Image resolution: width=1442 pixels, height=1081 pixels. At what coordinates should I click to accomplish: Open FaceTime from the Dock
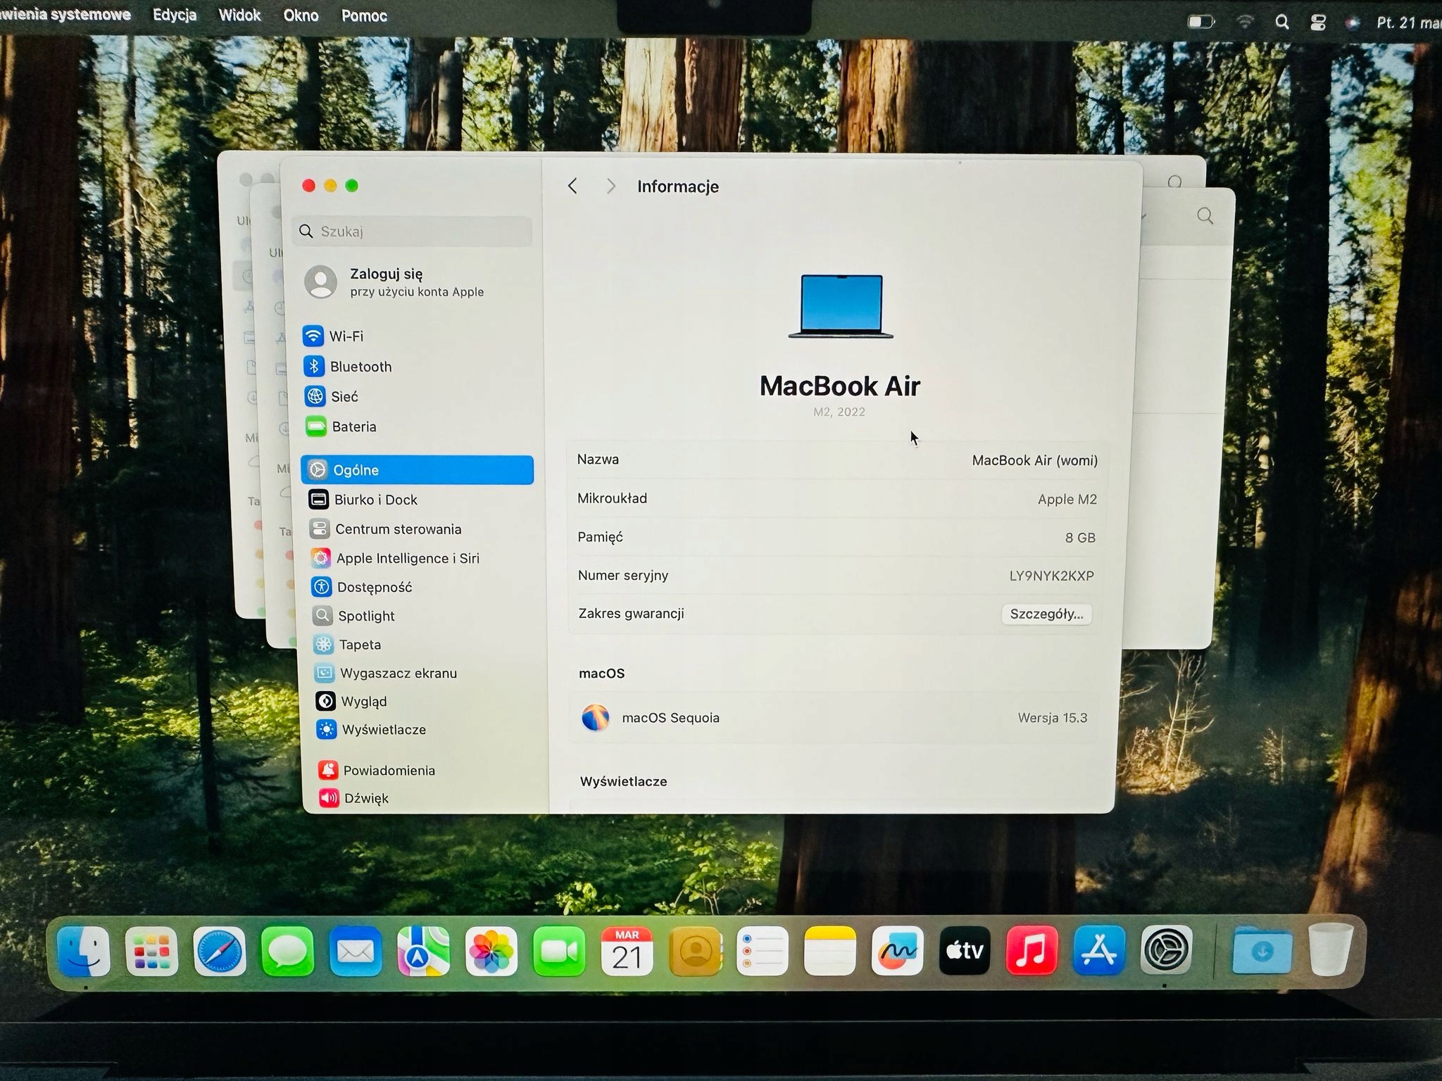coord(559,951)
